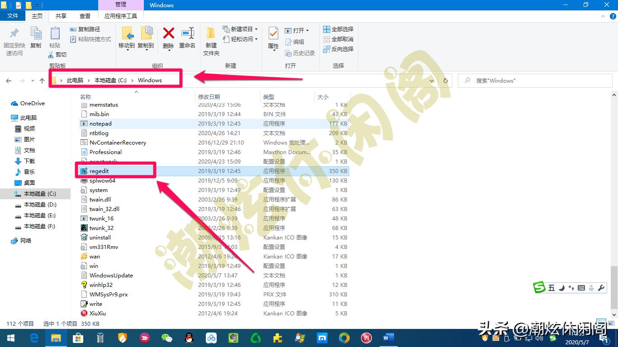The height and width of the screenshot is (347, 618).
Task: Click 全部选择 to select all files
Action: click(x=338, y=29)
